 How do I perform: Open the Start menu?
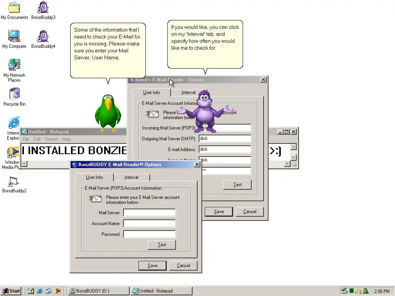pos(11,291)
